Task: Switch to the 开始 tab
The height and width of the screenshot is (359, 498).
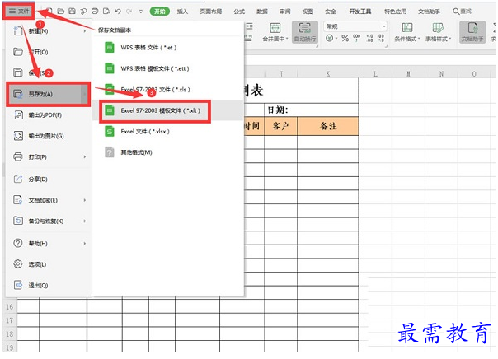Action: click(x=159, y=12)
